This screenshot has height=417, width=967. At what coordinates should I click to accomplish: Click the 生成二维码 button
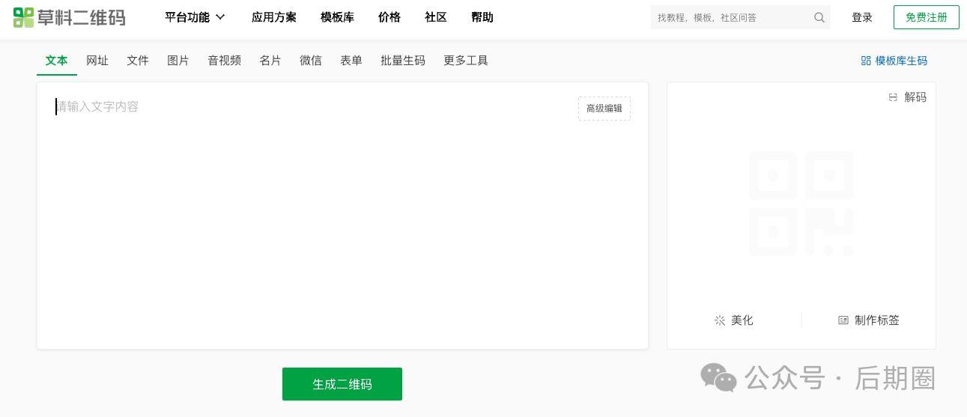(x=342, y=384)
